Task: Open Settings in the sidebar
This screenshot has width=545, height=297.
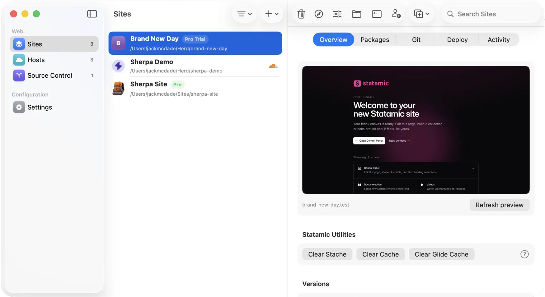Action: point(54,107)
